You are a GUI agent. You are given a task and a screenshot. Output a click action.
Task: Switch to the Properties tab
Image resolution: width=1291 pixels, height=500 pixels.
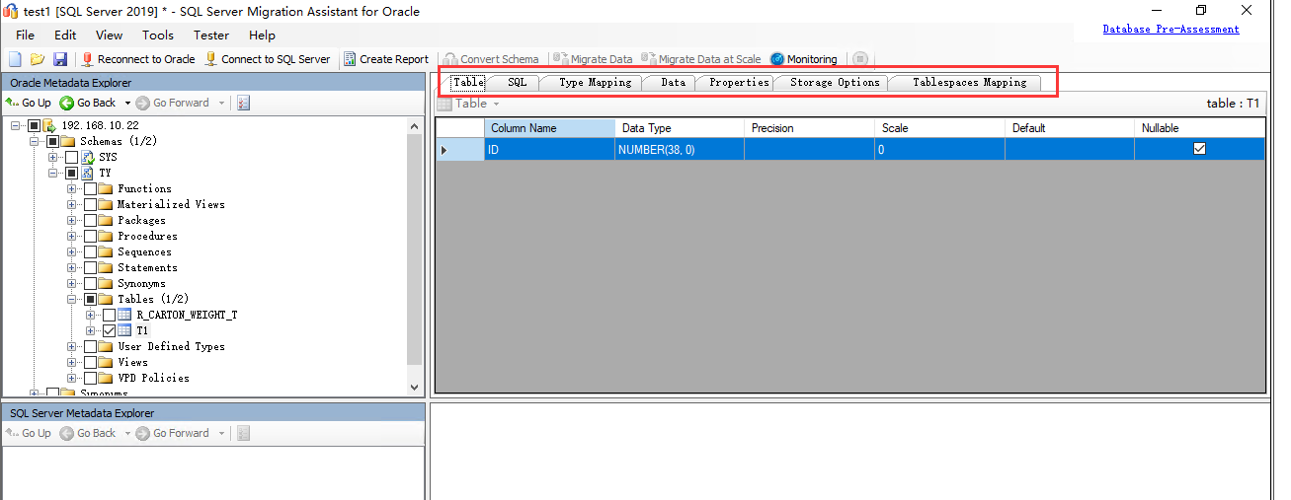click(739, 83)
